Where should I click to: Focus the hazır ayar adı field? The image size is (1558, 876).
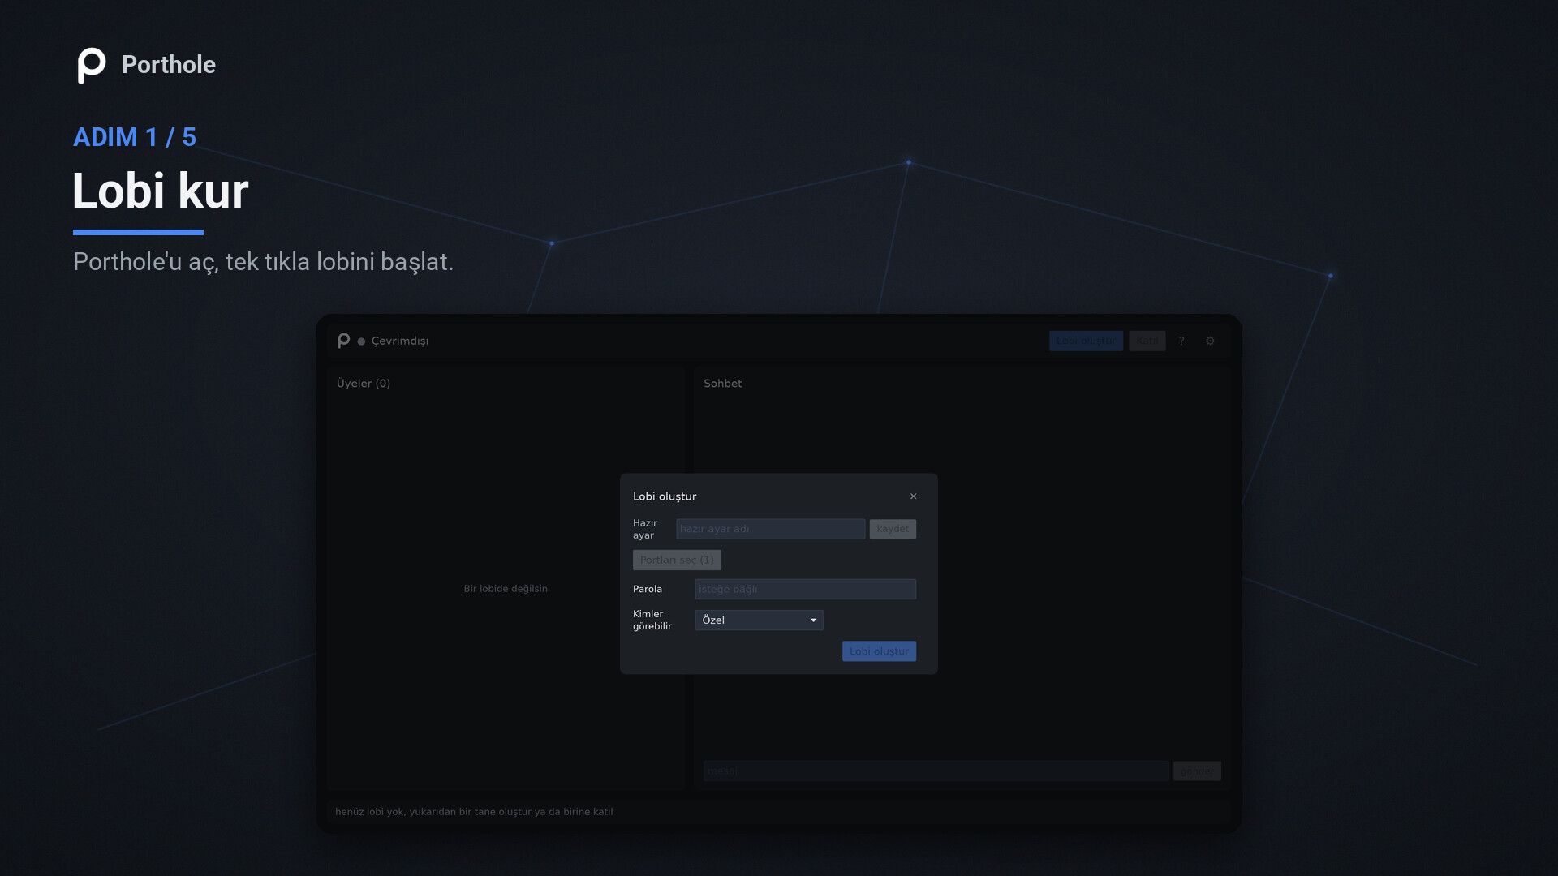tap(770, 529)
